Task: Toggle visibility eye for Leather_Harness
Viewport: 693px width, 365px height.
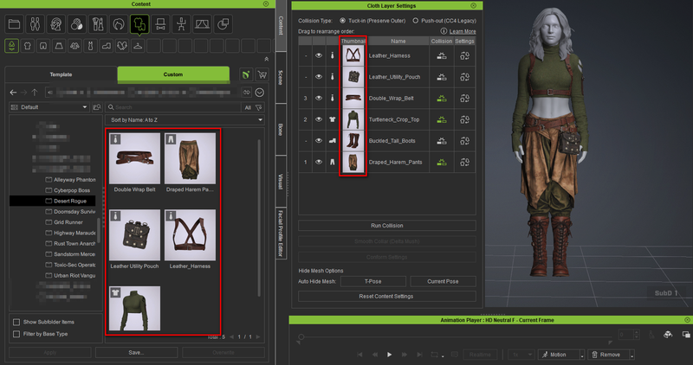Action: (319, 55)
